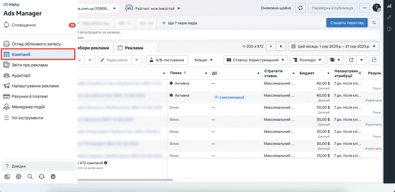
Task: Click the Оновлено щойно status text
Action: coord(276,8)
